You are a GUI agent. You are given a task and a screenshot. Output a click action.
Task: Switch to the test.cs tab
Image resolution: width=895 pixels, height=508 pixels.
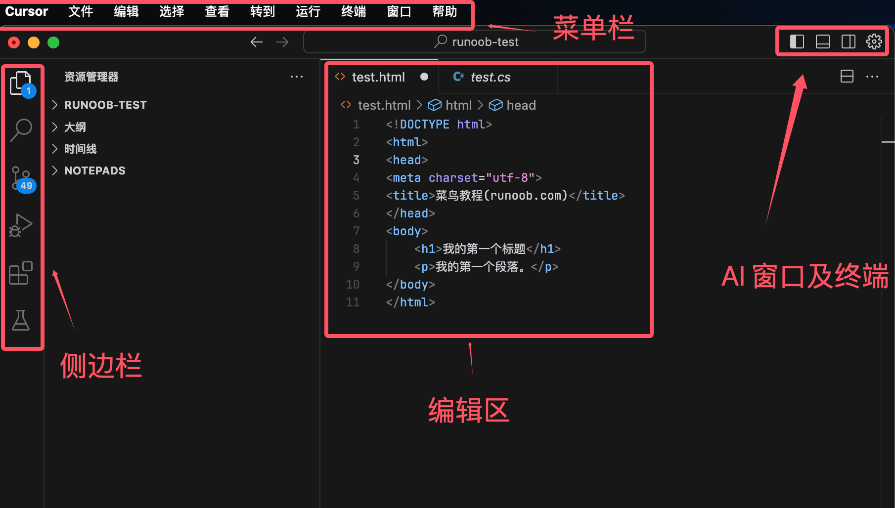coord(490,77)
